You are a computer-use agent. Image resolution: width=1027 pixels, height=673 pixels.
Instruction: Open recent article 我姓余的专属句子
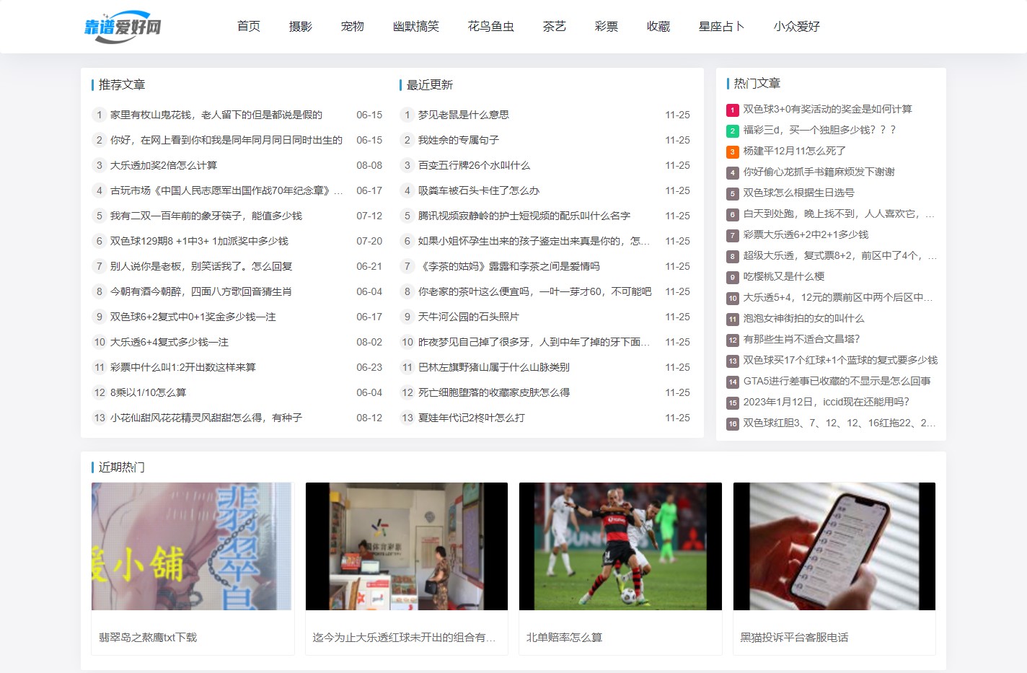coord(459,140)
